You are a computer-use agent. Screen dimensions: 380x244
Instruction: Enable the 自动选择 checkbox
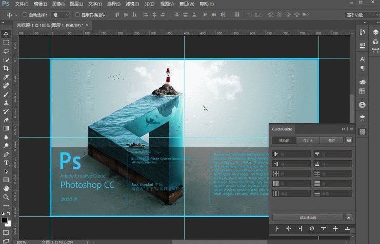point(25,15)
